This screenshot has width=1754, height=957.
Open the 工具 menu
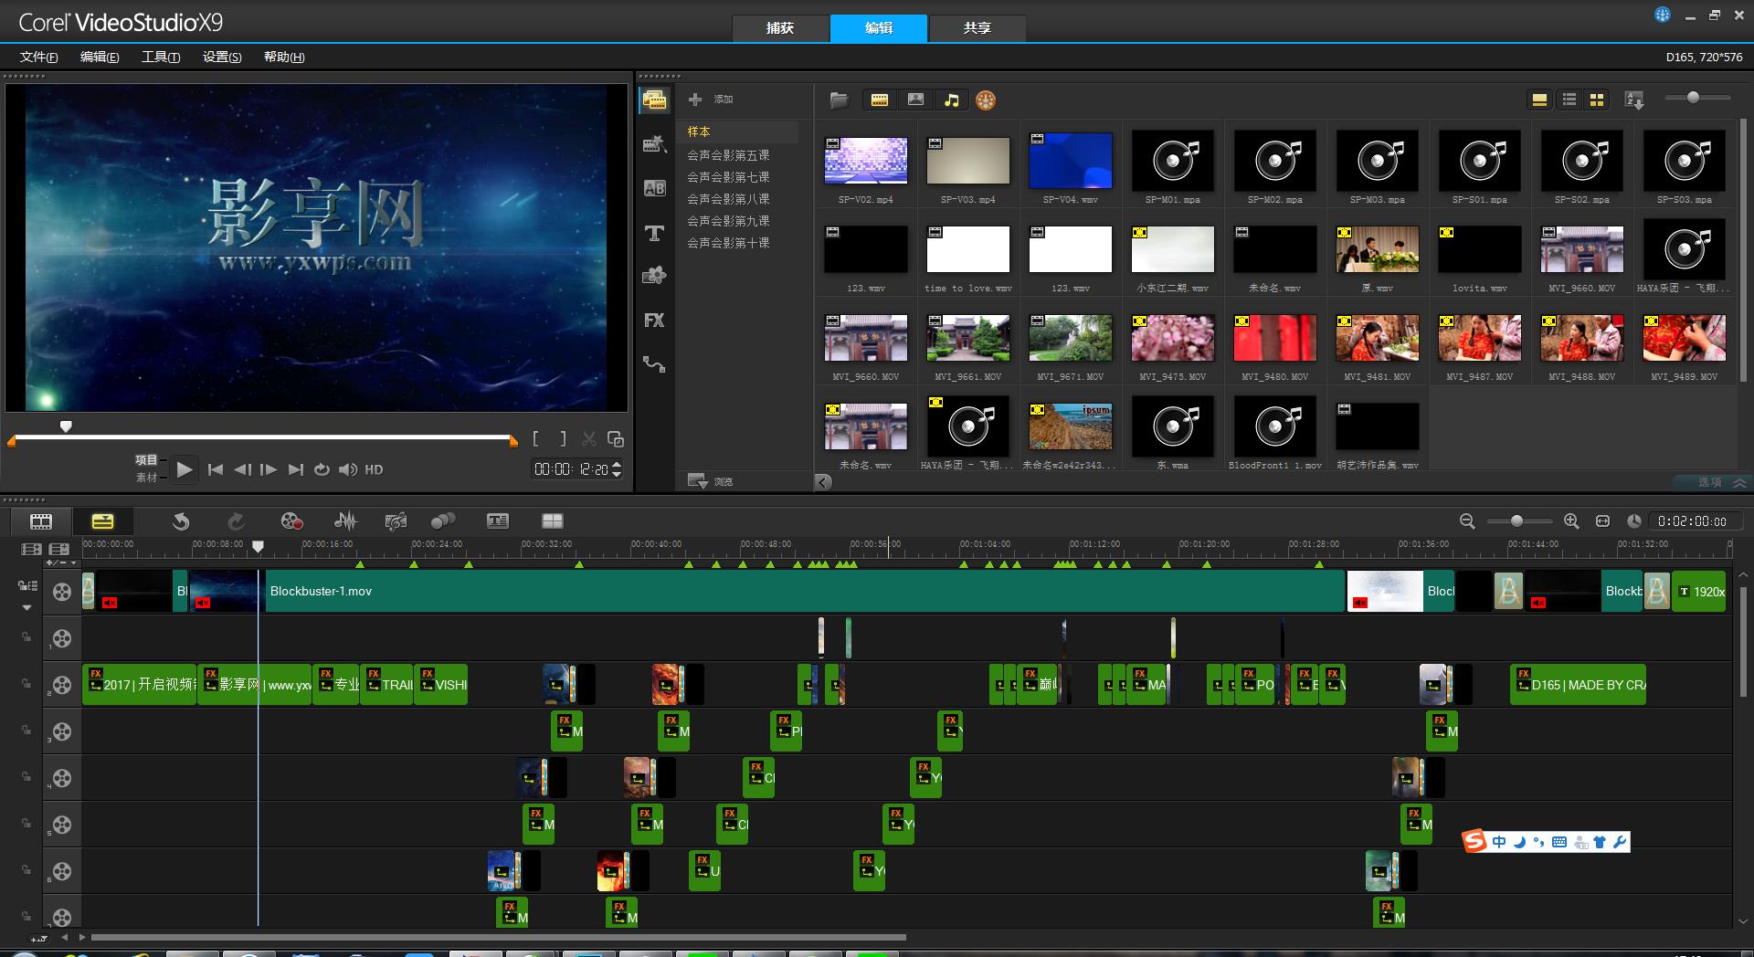click(161, 57)
